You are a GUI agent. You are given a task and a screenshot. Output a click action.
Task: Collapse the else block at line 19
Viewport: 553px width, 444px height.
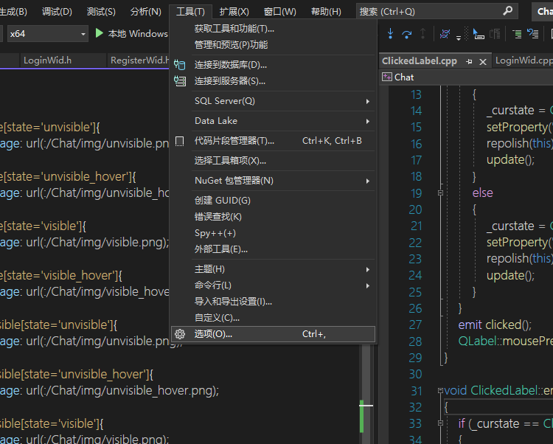pos(440,193)
